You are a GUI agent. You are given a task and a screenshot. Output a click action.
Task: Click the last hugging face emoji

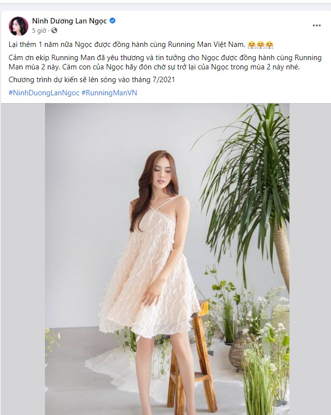point(269,45)
